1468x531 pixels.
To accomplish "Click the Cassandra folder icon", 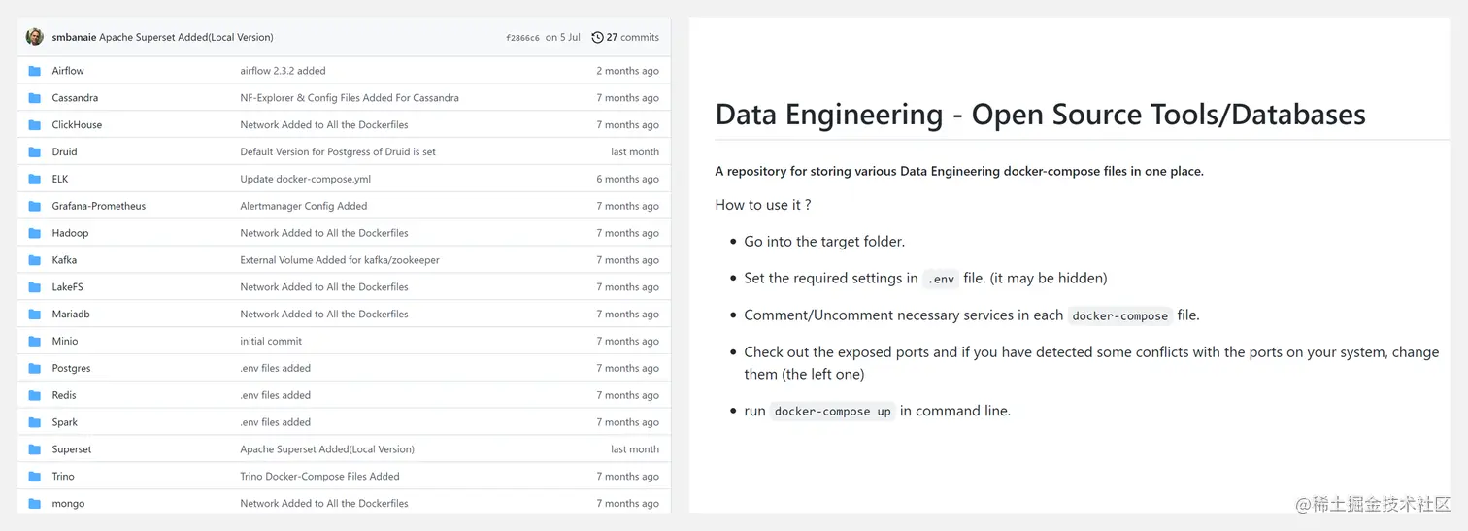I will pyautogui.click(x=35, y=98).
